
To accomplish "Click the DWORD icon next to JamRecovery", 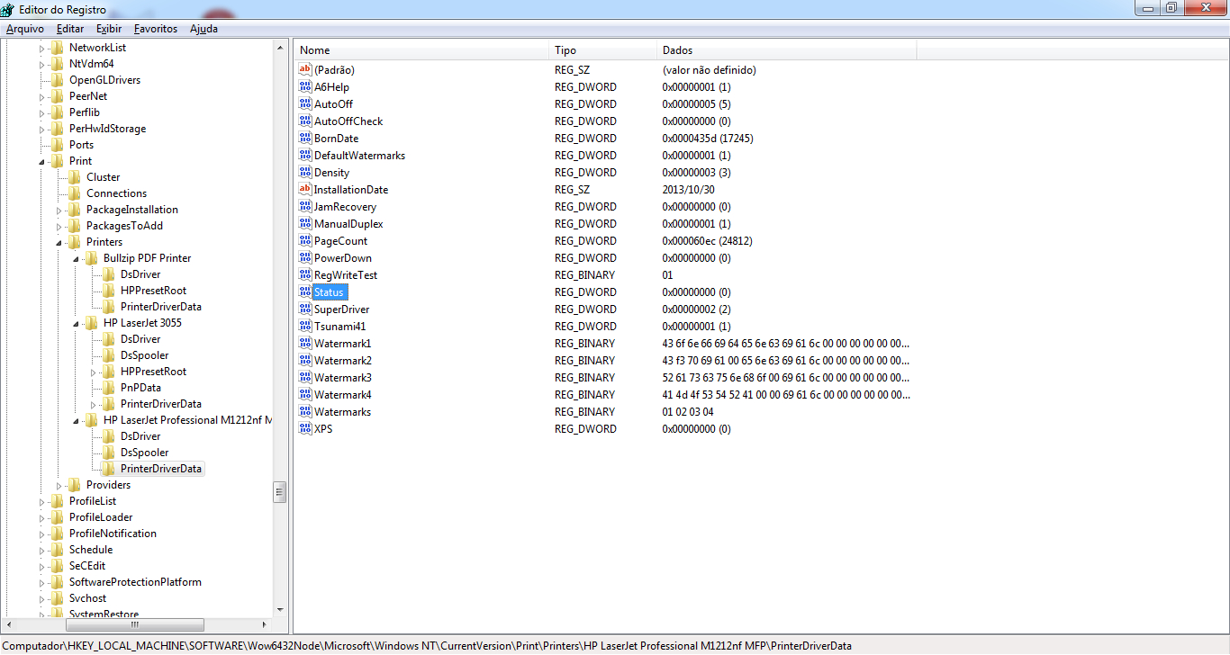I will point(304,206).
